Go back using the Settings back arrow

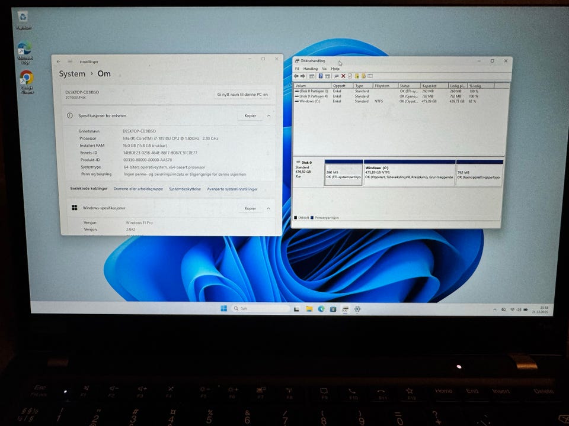pyautogui.click(x=59, y=62)
